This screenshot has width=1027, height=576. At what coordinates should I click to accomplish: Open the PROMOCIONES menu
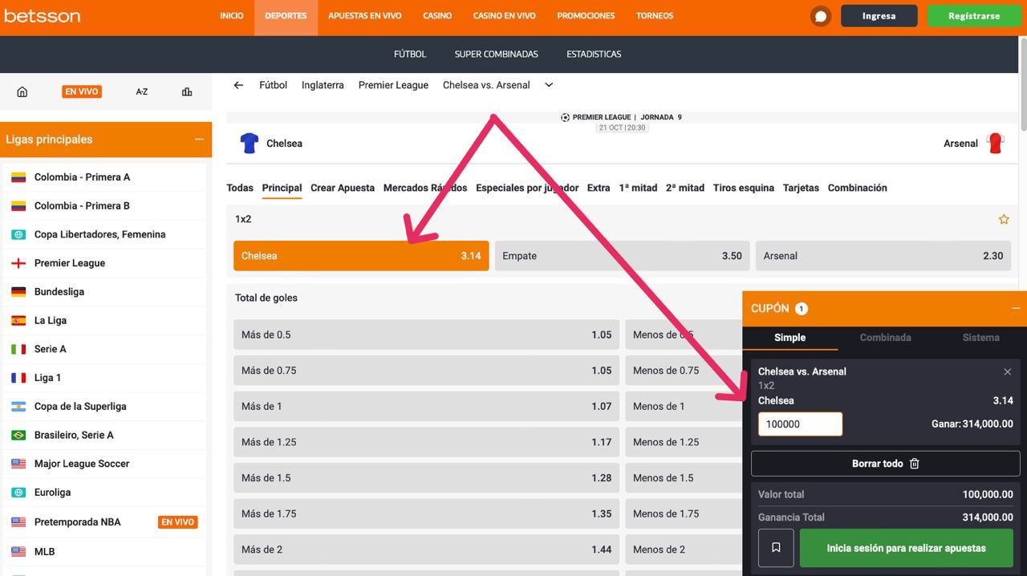pyautogui.click(x=586, y=16)
